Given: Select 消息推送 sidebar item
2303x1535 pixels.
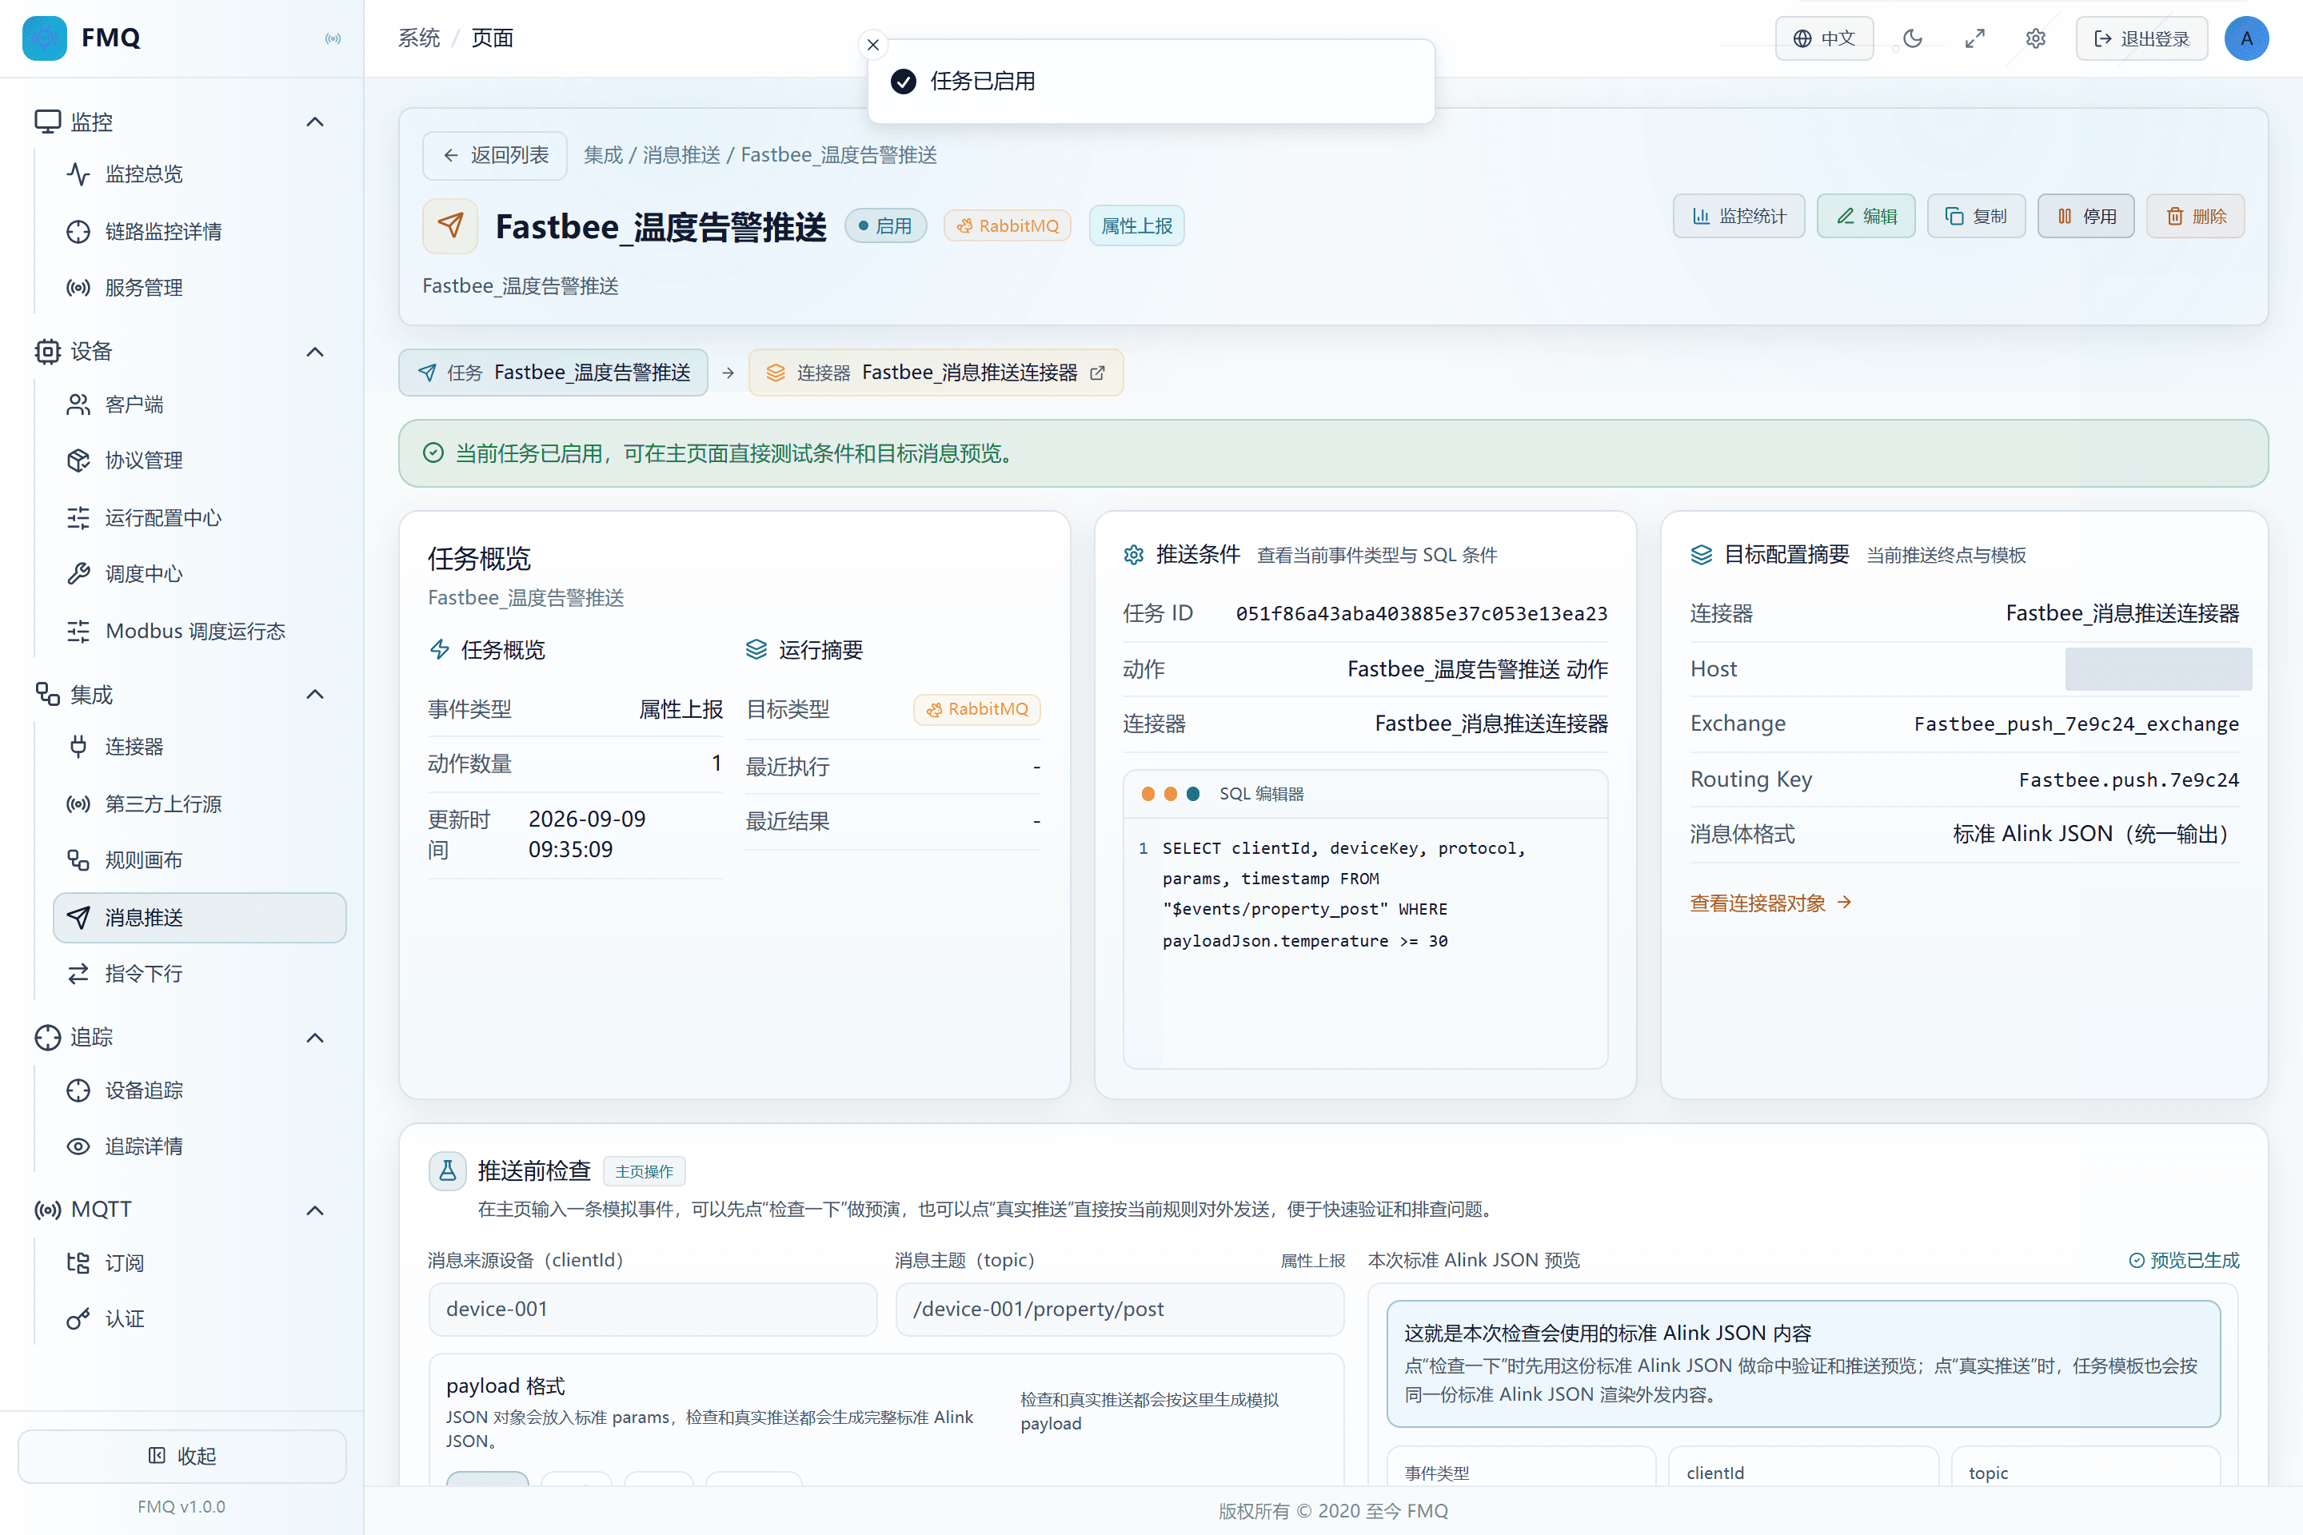Looking at the screenshot, I should pos(199,917).
